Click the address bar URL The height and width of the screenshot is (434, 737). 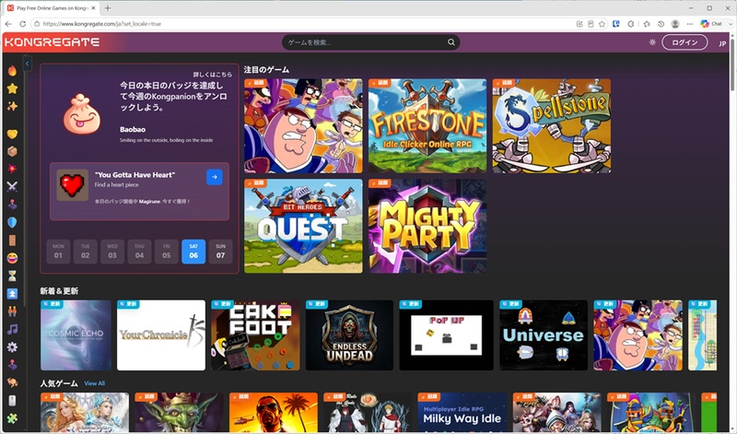click(x=102, y=24)
